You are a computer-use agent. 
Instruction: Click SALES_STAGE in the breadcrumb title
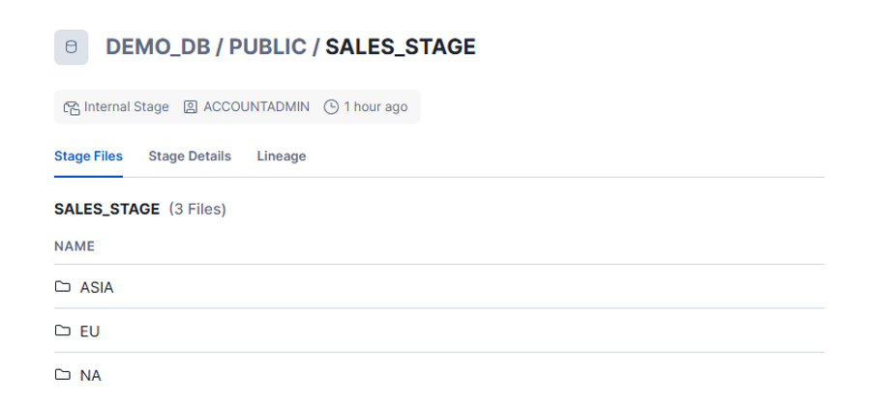tap(401, 47)
